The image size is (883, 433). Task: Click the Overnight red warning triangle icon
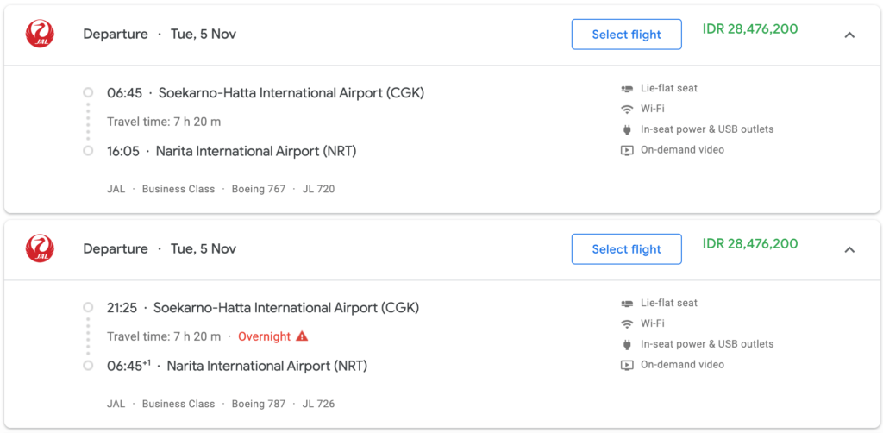tap(302, 336)
